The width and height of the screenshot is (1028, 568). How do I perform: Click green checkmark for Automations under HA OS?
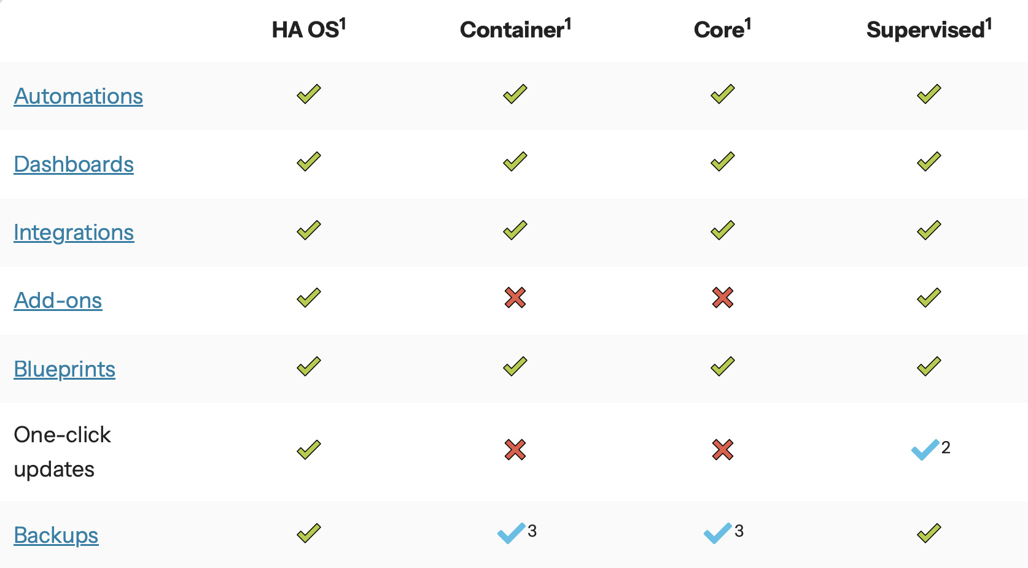[x=309, y=94]
